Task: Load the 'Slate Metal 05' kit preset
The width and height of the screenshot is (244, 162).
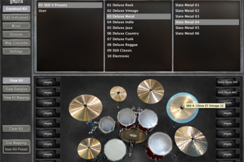Action: 207,28
